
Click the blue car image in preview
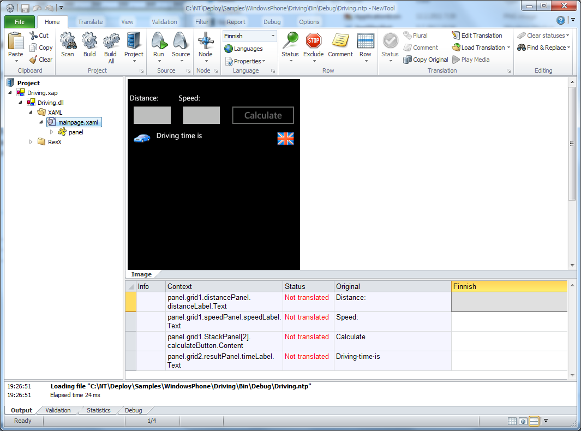point(142,138)
